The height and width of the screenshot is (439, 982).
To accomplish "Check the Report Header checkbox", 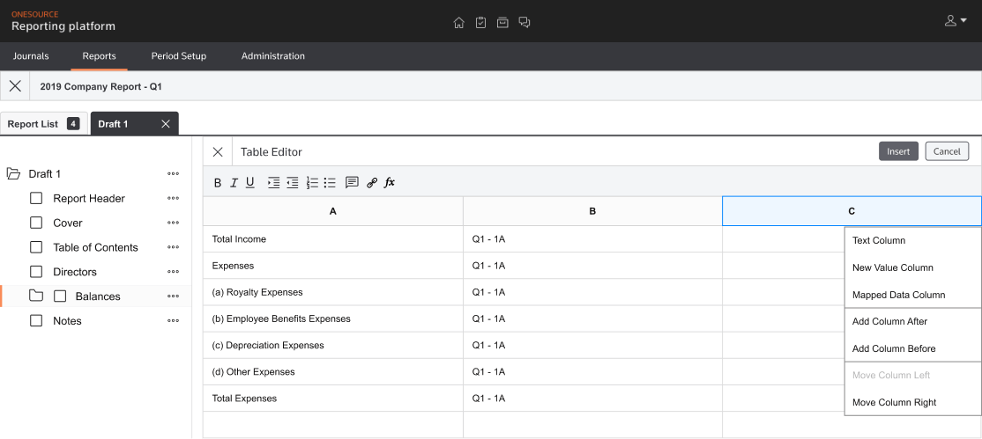I will pos(36,199).
